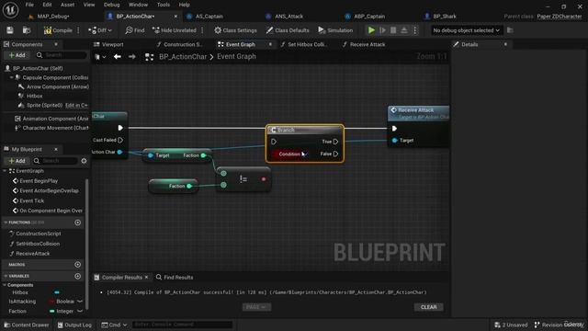
Task: Click the BP_ActionChar breadcrumb
Action: (183, 57)
